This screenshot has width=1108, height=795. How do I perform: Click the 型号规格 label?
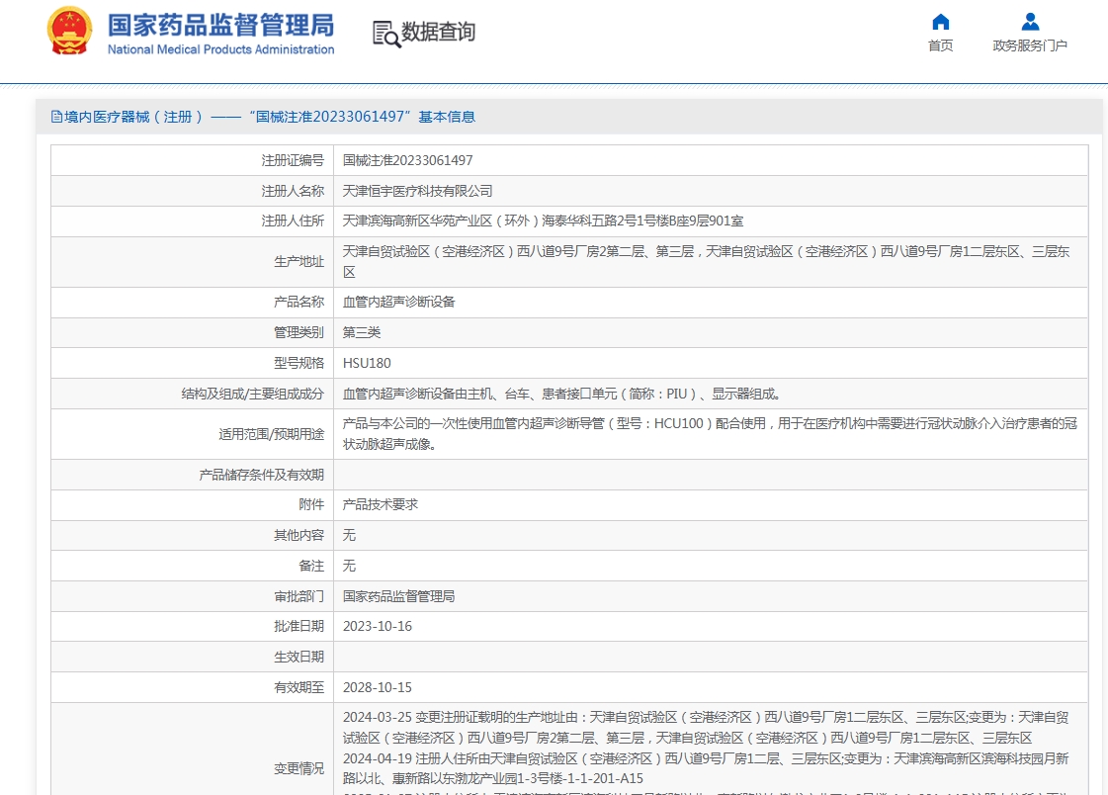coord(298,363)
